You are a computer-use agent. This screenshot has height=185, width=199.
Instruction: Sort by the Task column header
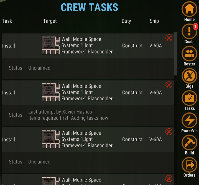(x=7, y=21)
